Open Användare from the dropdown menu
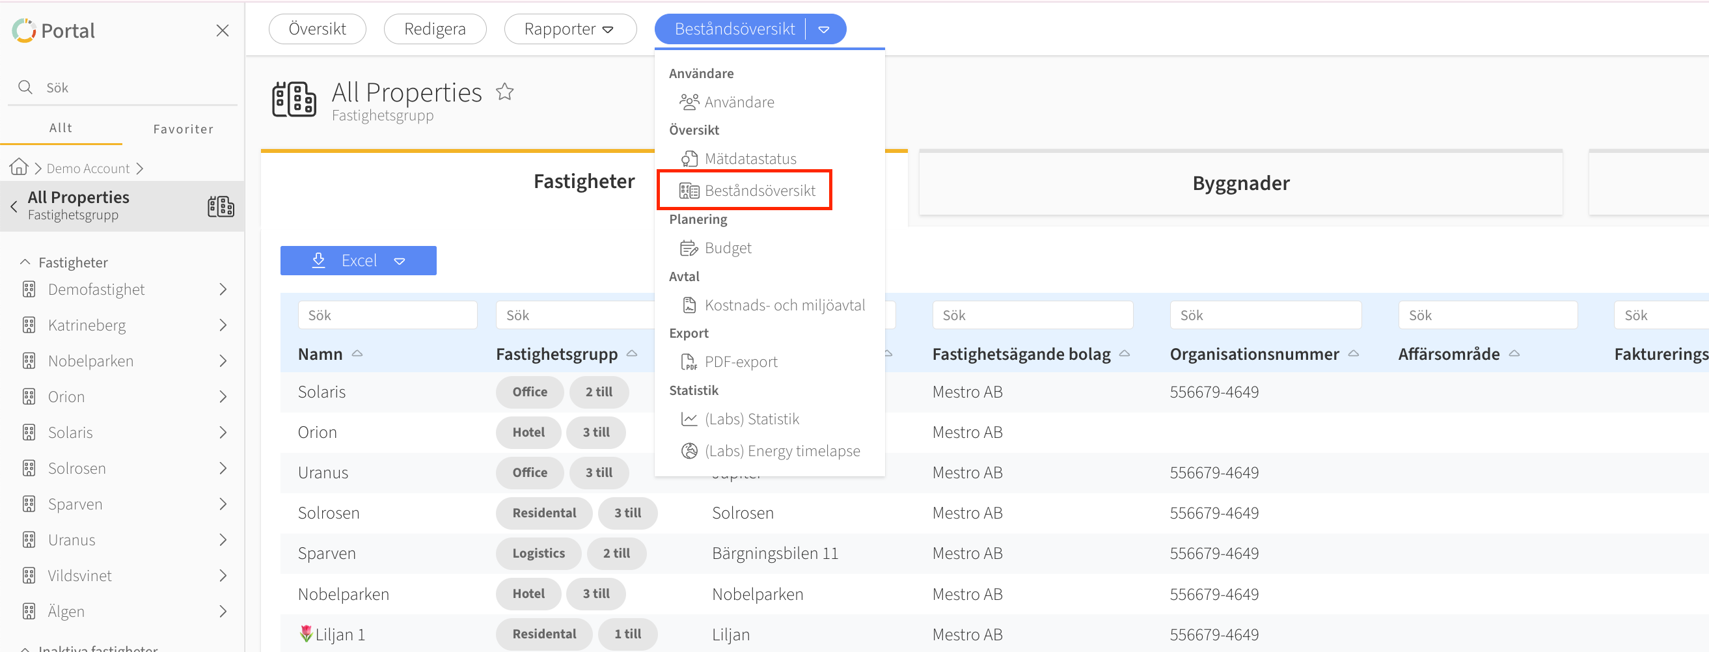 [739, 102]
